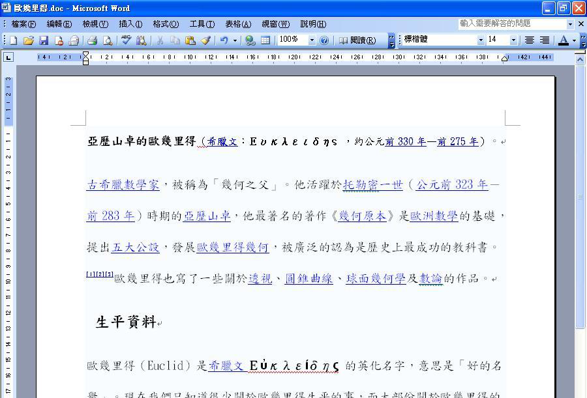Expand Formatting toolbar options overflow
Image resolution: width=587 pixels, height=398 pixels.
tap(583, 40)
